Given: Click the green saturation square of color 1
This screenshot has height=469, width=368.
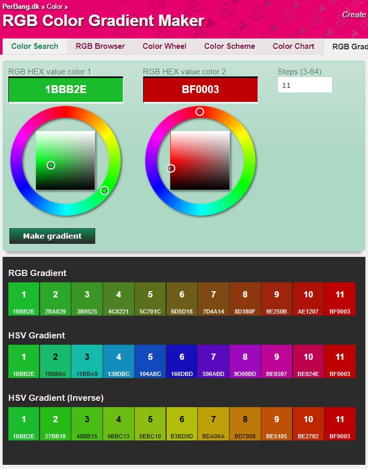Looking at the screenshot, I should (66, 161).
